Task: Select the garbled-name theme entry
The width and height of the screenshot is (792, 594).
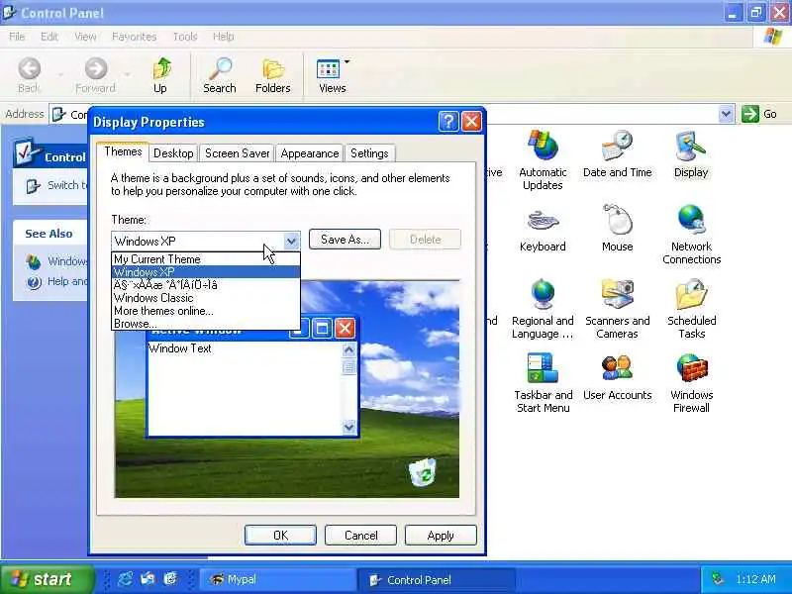Action: (x=206, y=285)
